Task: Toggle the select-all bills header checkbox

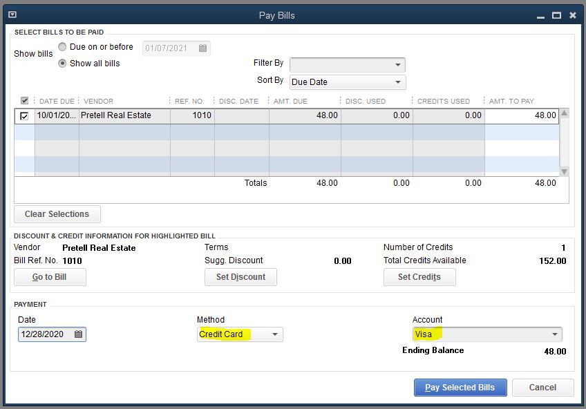Action: point(25,101)
